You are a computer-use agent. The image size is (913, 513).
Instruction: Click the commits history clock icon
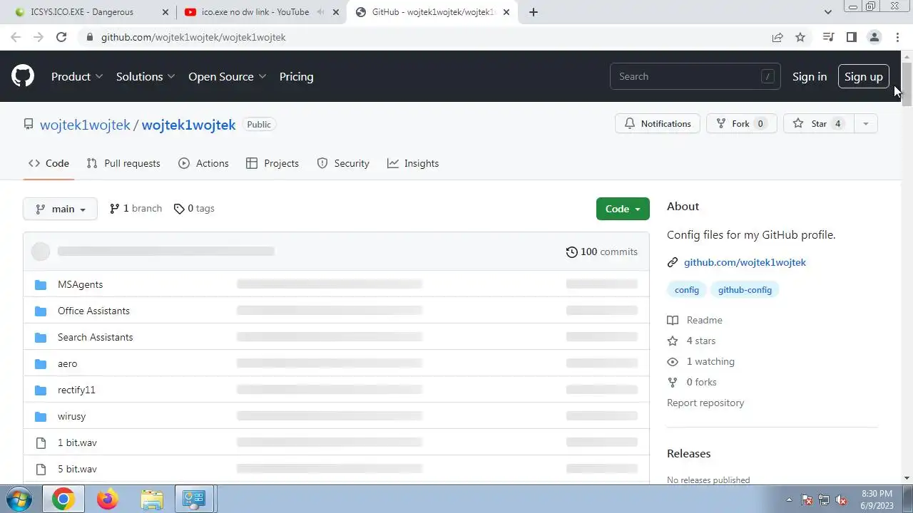click(x=571, y=252)
